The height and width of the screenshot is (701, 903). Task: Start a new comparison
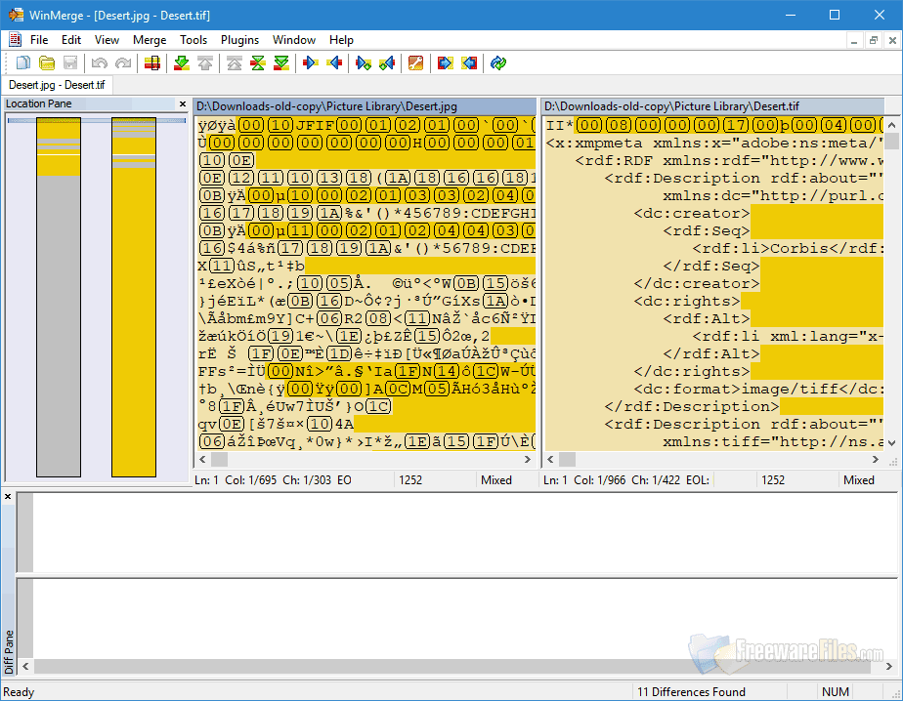[21, 62]
